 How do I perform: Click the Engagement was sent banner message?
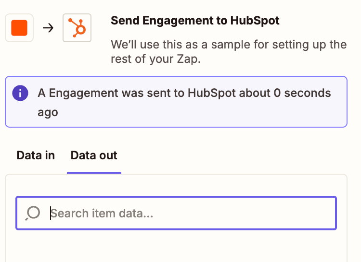(x=144, y=93)
